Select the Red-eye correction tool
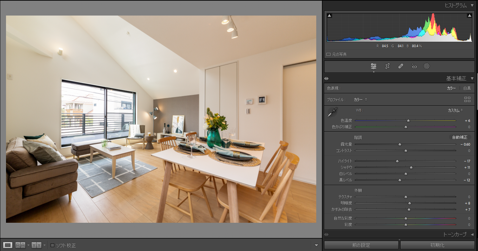This screenshot has height=251, width=478. pyautogui.click(x=414, y=66)
